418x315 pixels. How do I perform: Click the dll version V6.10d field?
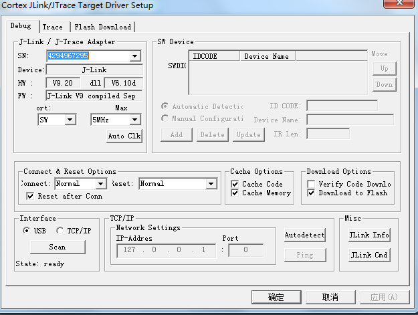point(123,83)
